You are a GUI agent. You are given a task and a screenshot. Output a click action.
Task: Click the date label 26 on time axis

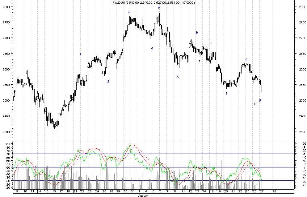254,191
